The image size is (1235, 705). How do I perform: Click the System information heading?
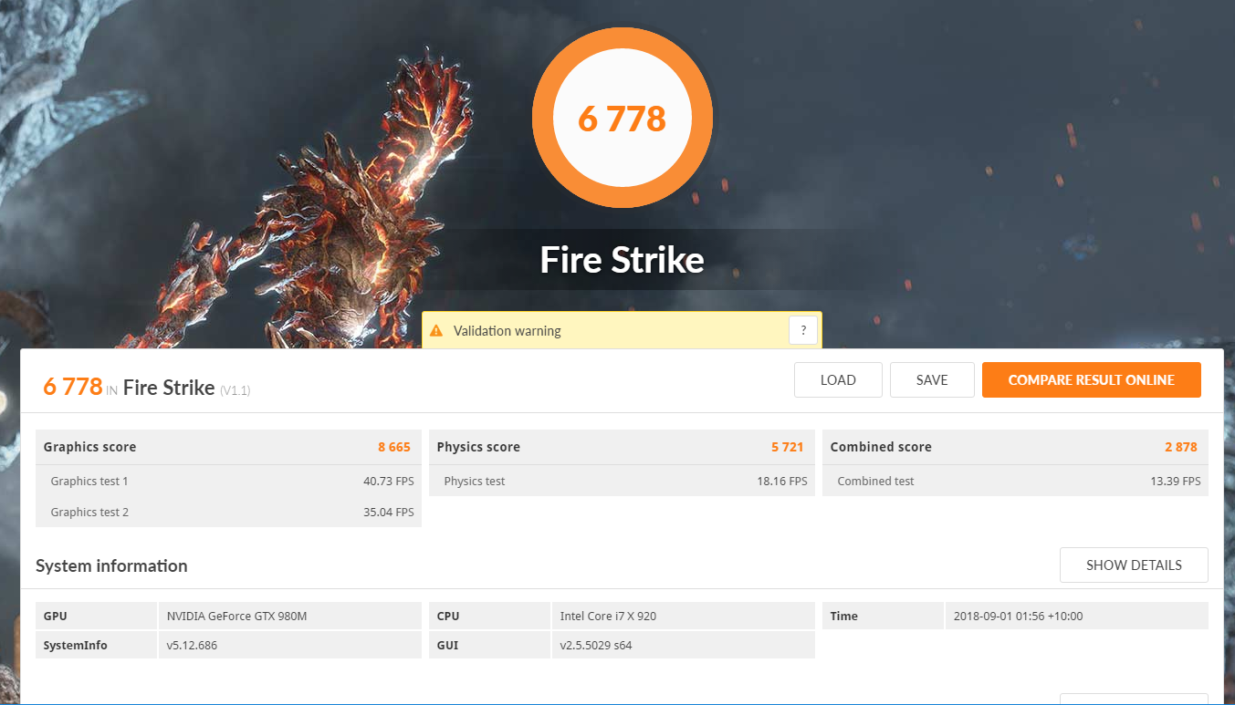[111, 566]
